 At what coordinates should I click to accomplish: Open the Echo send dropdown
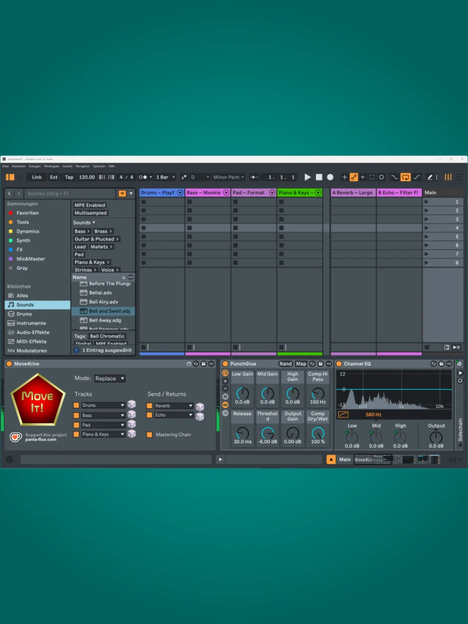click(x=174, y=415)
